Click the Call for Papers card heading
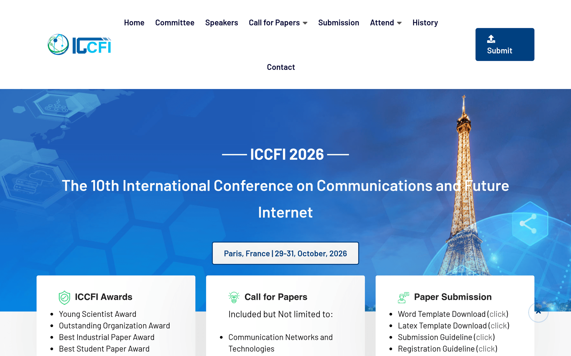 (x=276, y=297)
